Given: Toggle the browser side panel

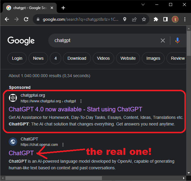Looking at the screenshot, I should point(165,19).
